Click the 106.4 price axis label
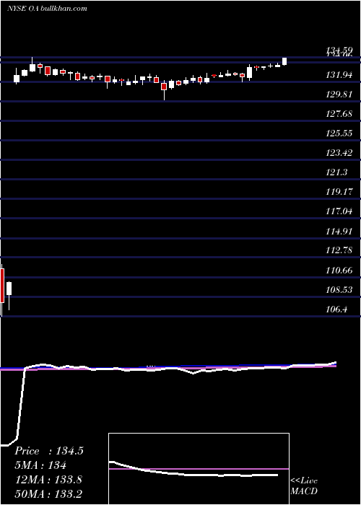 point(336,309)
